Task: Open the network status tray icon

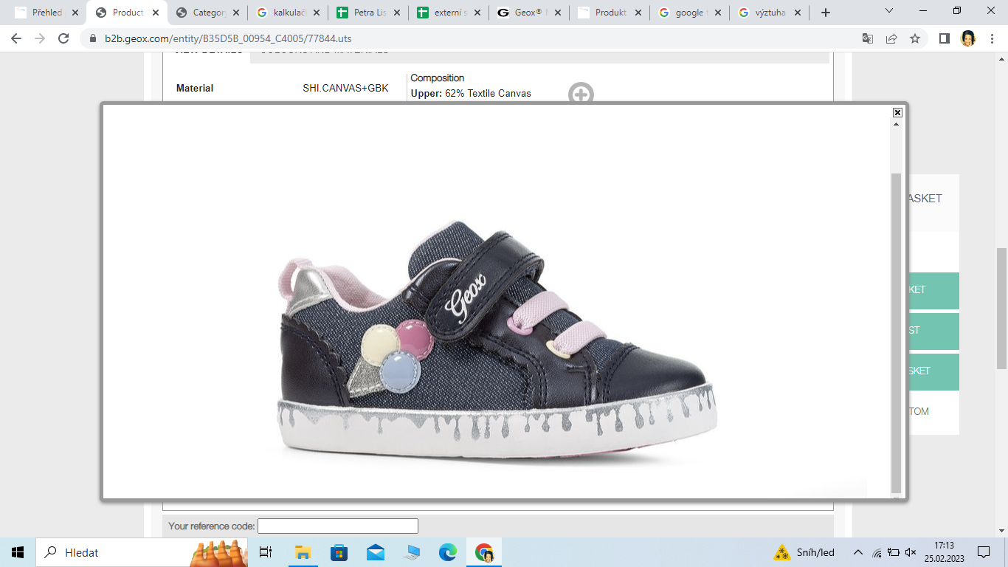Action: coord(877,552)
